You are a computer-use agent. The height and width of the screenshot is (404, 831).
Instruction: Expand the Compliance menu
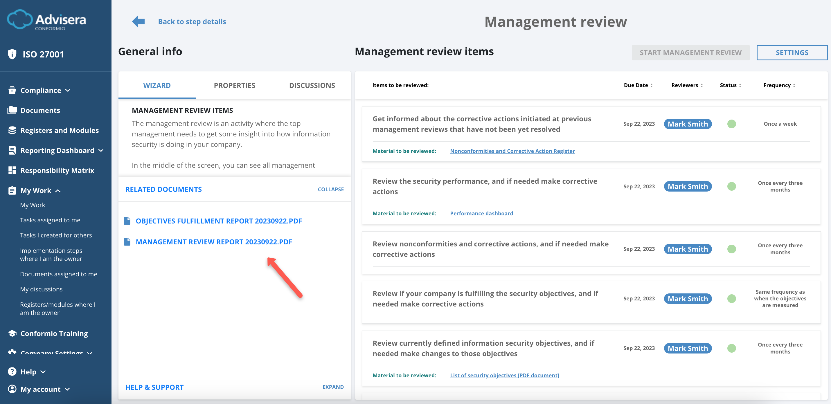tap(68, 91)
